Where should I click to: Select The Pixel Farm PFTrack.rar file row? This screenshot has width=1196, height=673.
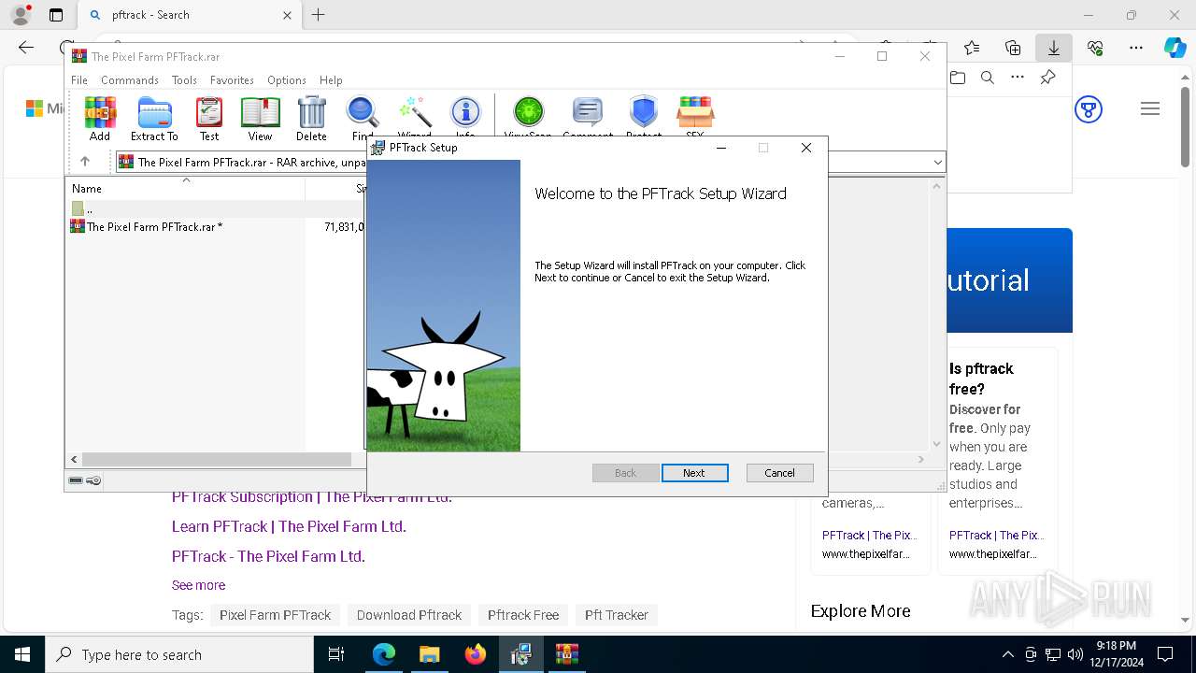pyautogui.click(x=215, y=226)
